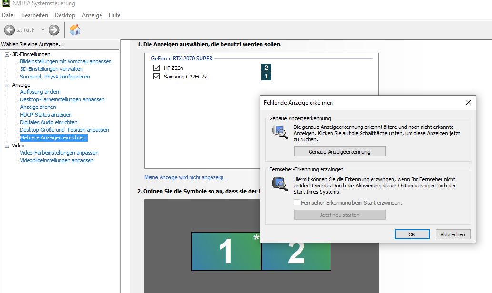Click the Genaue Anzeigeerkennung button
The image size is (492, 293).
coord(340,152)
